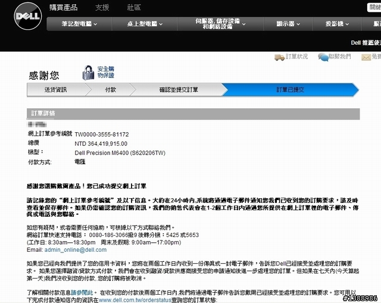The image size is (381, 303).
Task: Click the blurred customer name
Action: click(x=37, y=124)
